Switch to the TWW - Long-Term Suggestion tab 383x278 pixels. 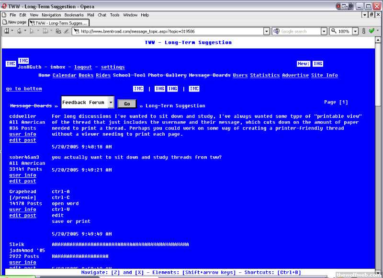click(x=59, y=23)
